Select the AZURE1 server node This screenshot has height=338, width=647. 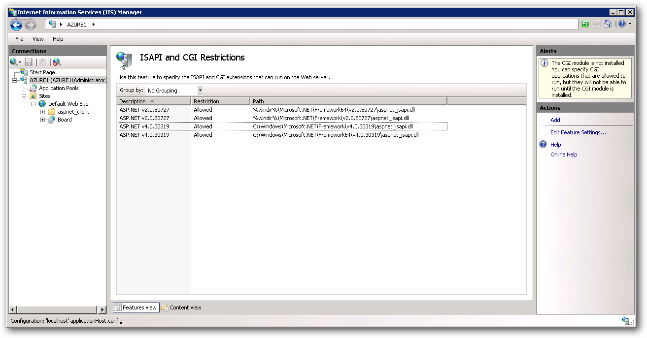[x=68, y=80]
